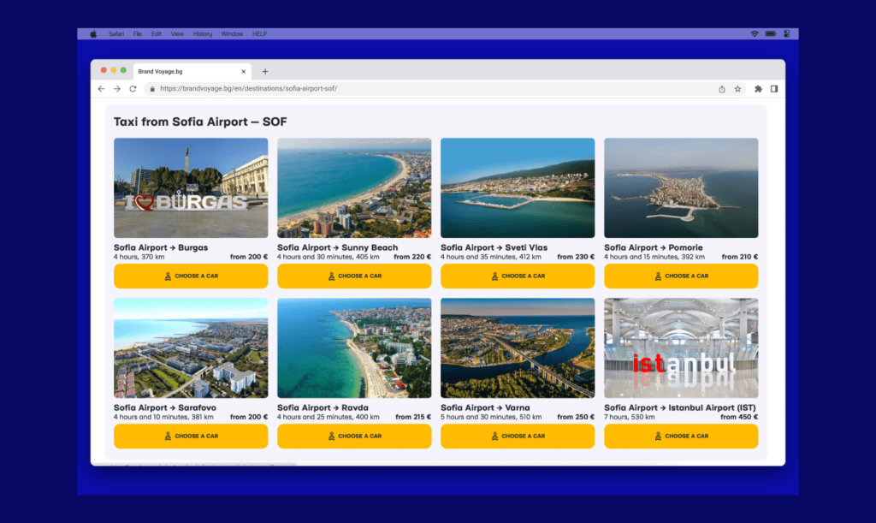Open the History menu

[x=203, y=33]
